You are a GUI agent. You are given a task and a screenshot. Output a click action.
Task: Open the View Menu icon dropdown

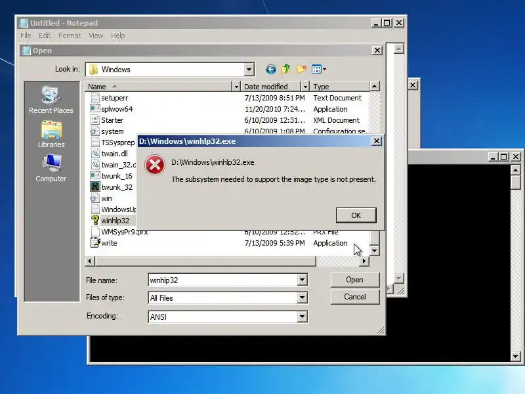[319, 70]
